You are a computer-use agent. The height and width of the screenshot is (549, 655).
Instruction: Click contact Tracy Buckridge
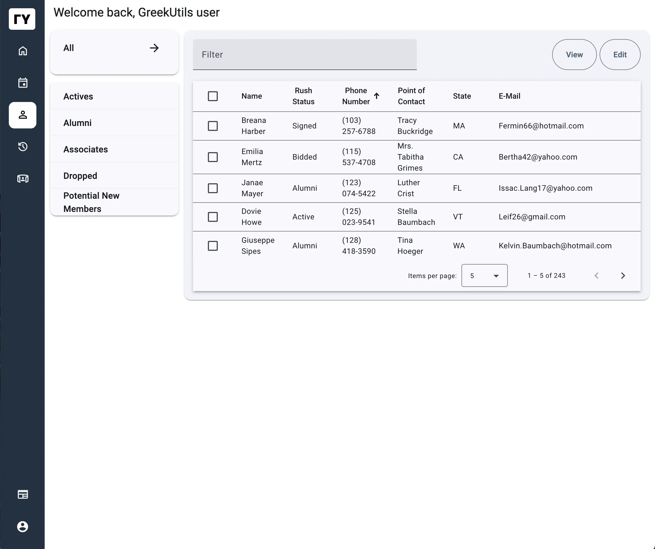coord(415,126)
